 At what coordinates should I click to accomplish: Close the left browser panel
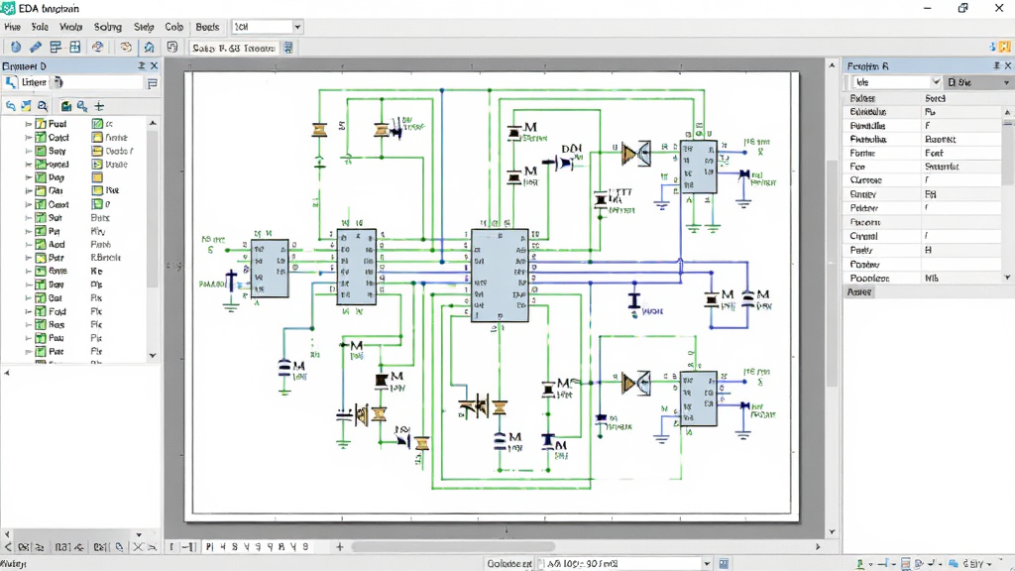(x=154, y=66)
